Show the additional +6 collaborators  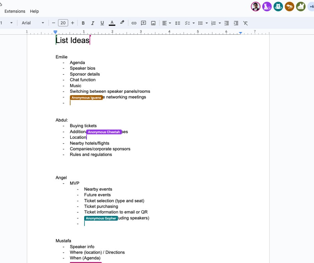pos(311,7)
